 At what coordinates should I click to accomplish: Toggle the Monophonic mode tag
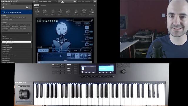coord(15,26)
